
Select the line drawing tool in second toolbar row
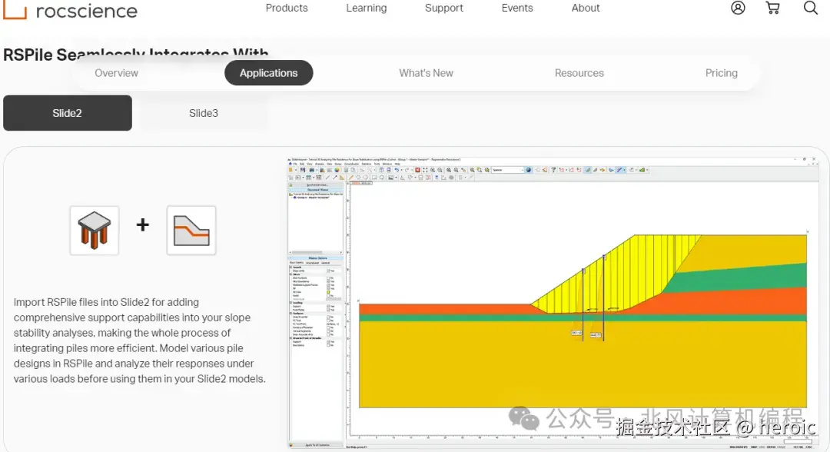(327, 178)
